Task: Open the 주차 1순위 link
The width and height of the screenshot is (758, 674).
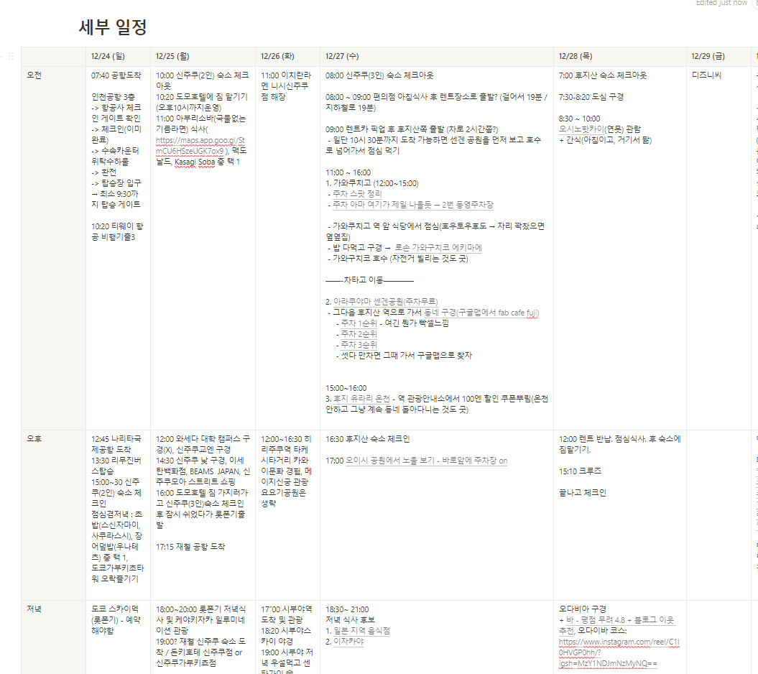Action: (359, 323)
